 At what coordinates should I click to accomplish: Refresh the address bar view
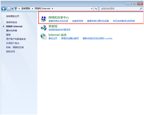pos(96,9)
